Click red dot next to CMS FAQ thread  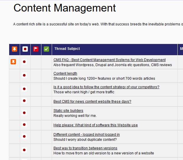(25, 62)
